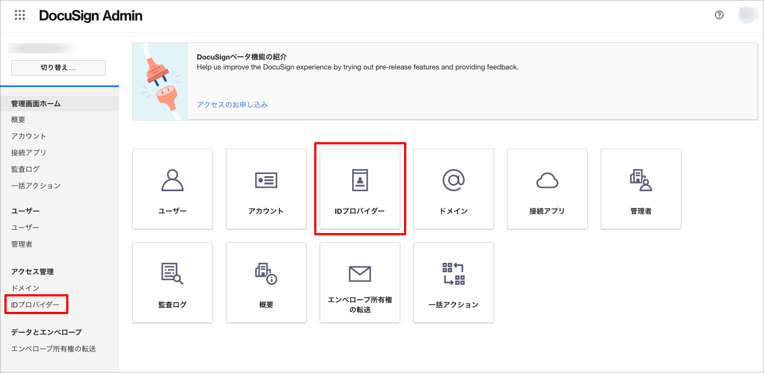Viewport: 764px width, 373px height.
Task: Follow the アクセスのお申し込み link
Action: (x=232, y=105)
